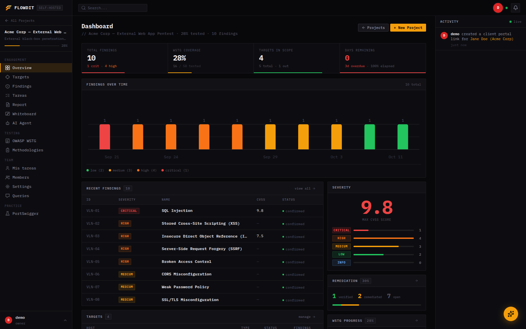Click the user avatar in top bar
Image resolution: width=526 pixels, height=329 pixels.
[x=498, y=8]
